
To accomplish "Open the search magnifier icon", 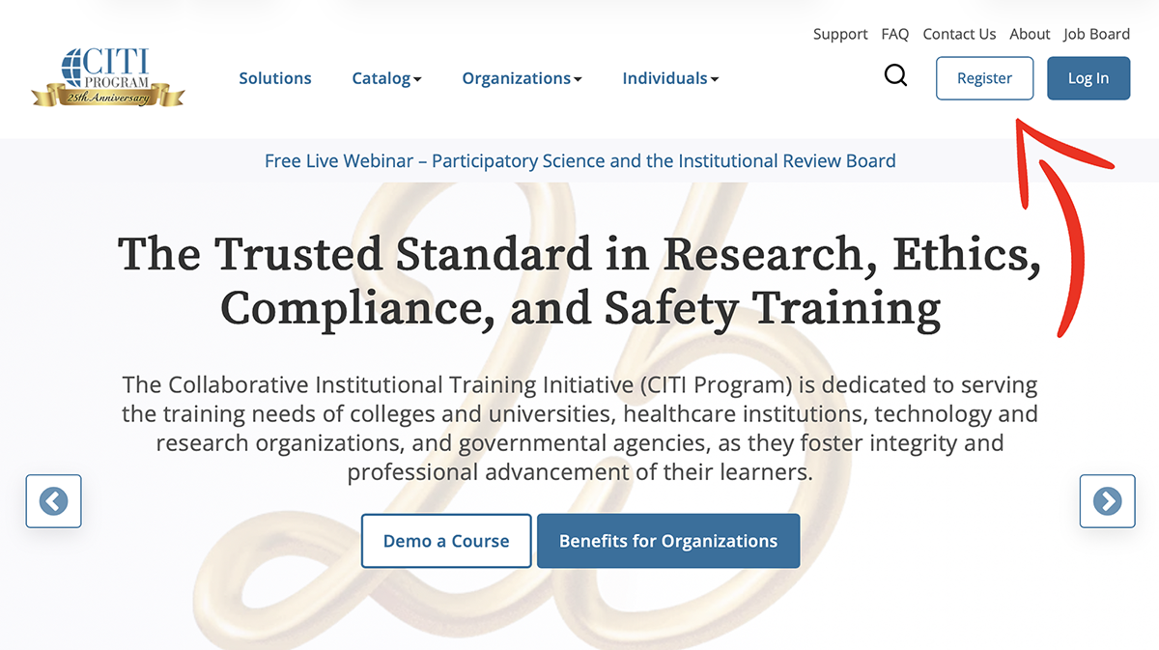I will pyautogui.click(x=895, y=76).
